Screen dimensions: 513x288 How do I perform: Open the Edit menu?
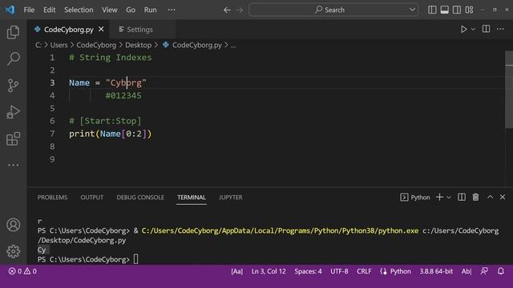click(x=50, y=10)
